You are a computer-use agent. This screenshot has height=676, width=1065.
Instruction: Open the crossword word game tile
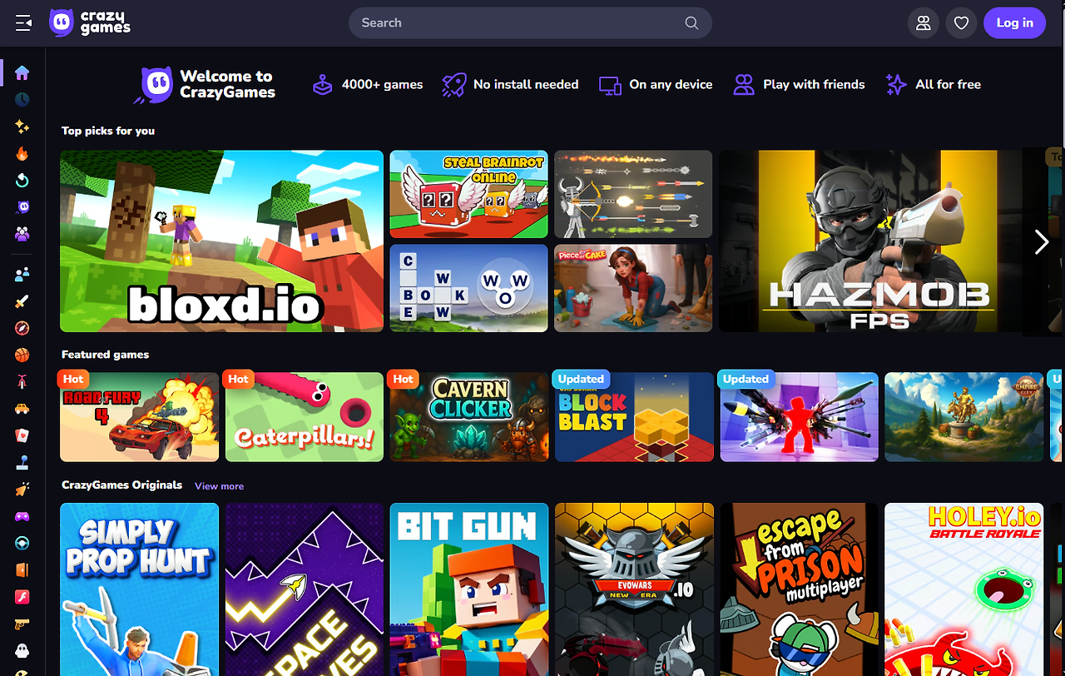point(469,288)
